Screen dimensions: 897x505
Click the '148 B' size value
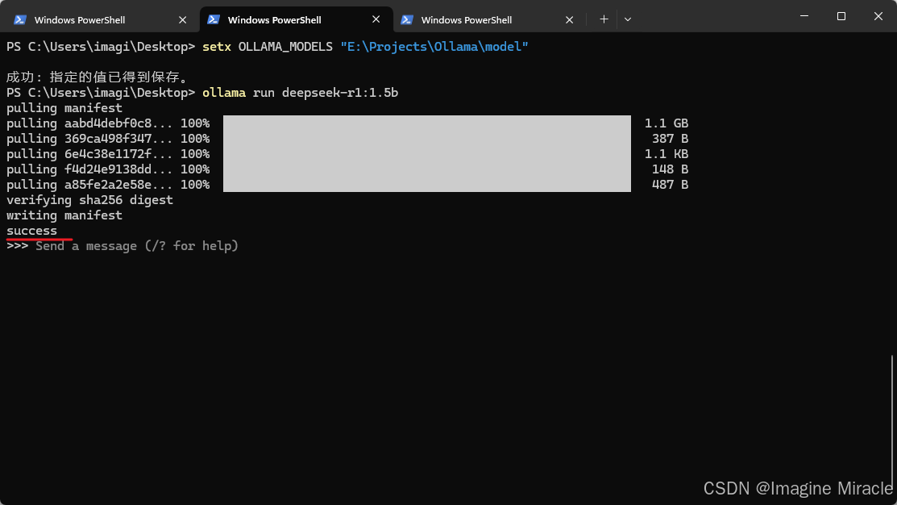670,169
